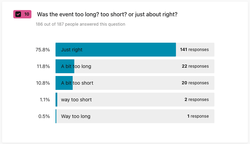This screenshot has width=250, height=144.
Task: Click the '141 responses' count
Action: click(194, 50)
